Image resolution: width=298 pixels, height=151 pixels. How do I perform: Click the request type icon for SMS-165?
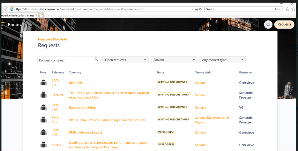tap(44, 120)
